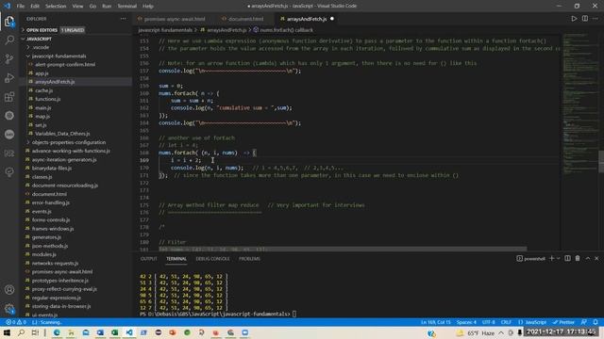Screen dimensions: 604x339
Task: Open the File menu
Action: point(21,7)
